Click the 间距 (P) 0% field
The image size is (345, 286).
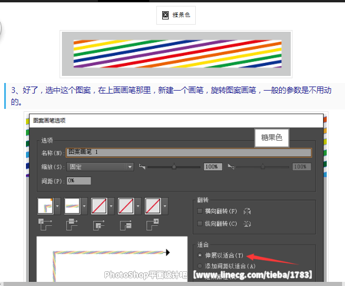78,181
